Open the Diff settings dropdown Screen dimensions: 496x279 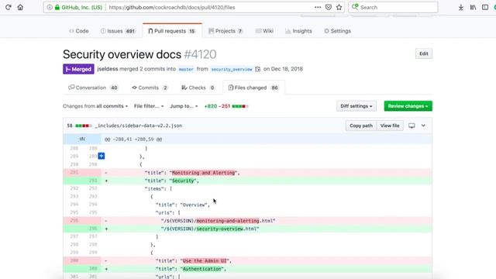pyautogui.click(x=356, y=106)
